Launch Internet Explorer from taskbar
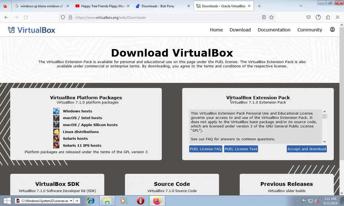The width and height of the screenshot is (344, 206). click(91, 201)
